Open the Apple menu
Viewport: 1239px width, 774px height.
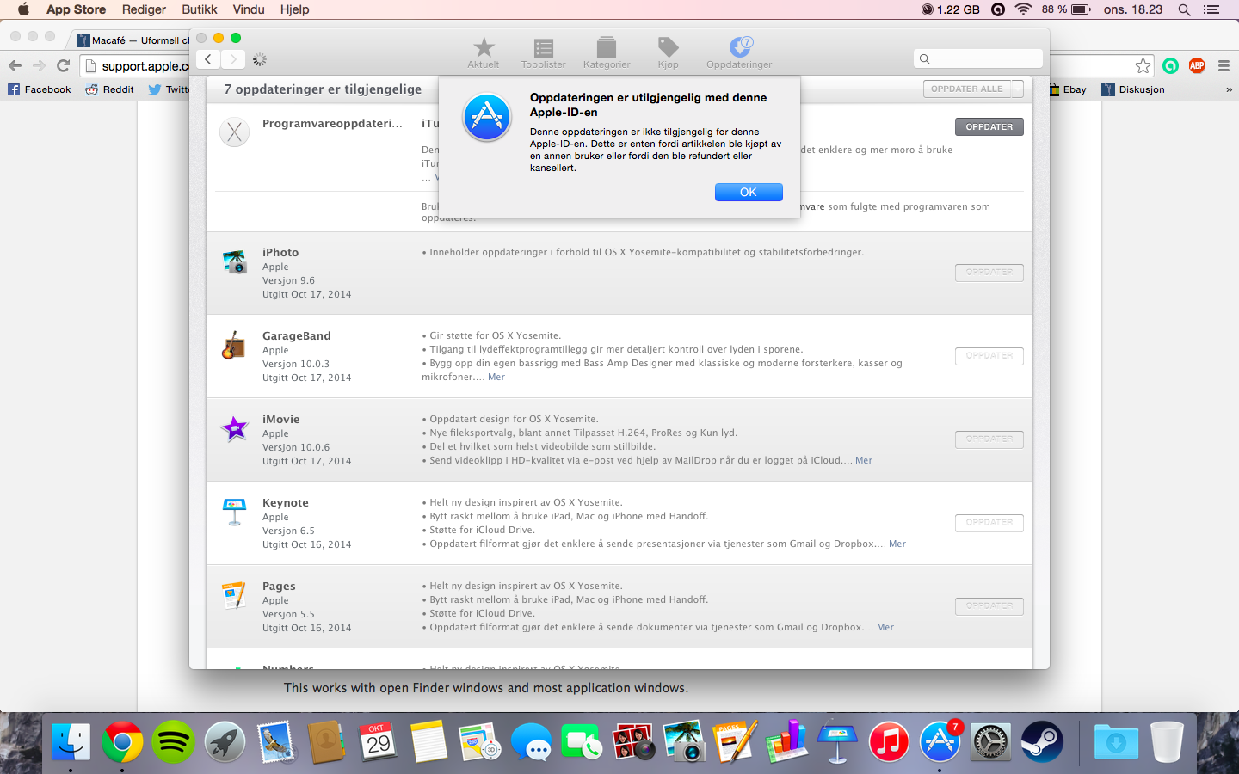coord(23,9)
